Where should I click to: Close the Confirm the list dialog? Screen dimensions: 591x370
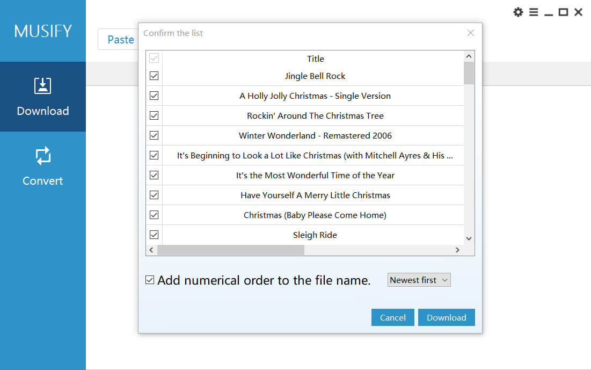[470, 33]
